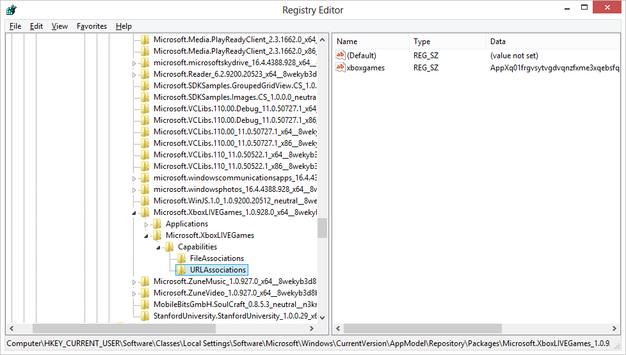Select Microsoft.Media.PlayReadyClient x86 key
The image size is (626, 355).
(235, 51)
